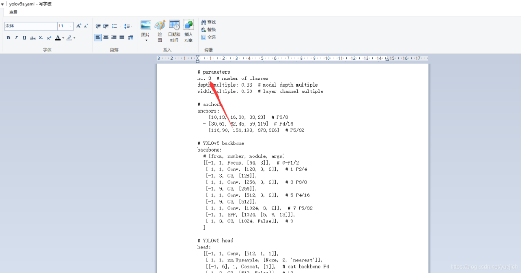Open the highlight color dropdown arrow
The height and width of the screenshot is (273, 521).
click(x=74, y=38)
